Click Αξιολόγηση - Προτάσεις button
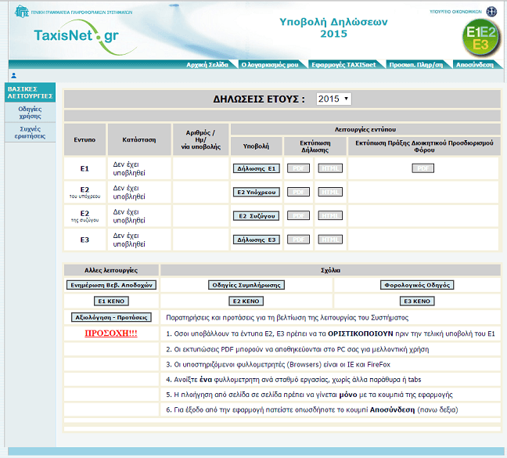 click(x=111, y=317)
